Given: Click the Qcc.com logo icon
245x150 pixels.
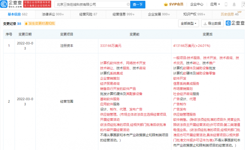Looking at the screenshot, I should click(4, 4).
